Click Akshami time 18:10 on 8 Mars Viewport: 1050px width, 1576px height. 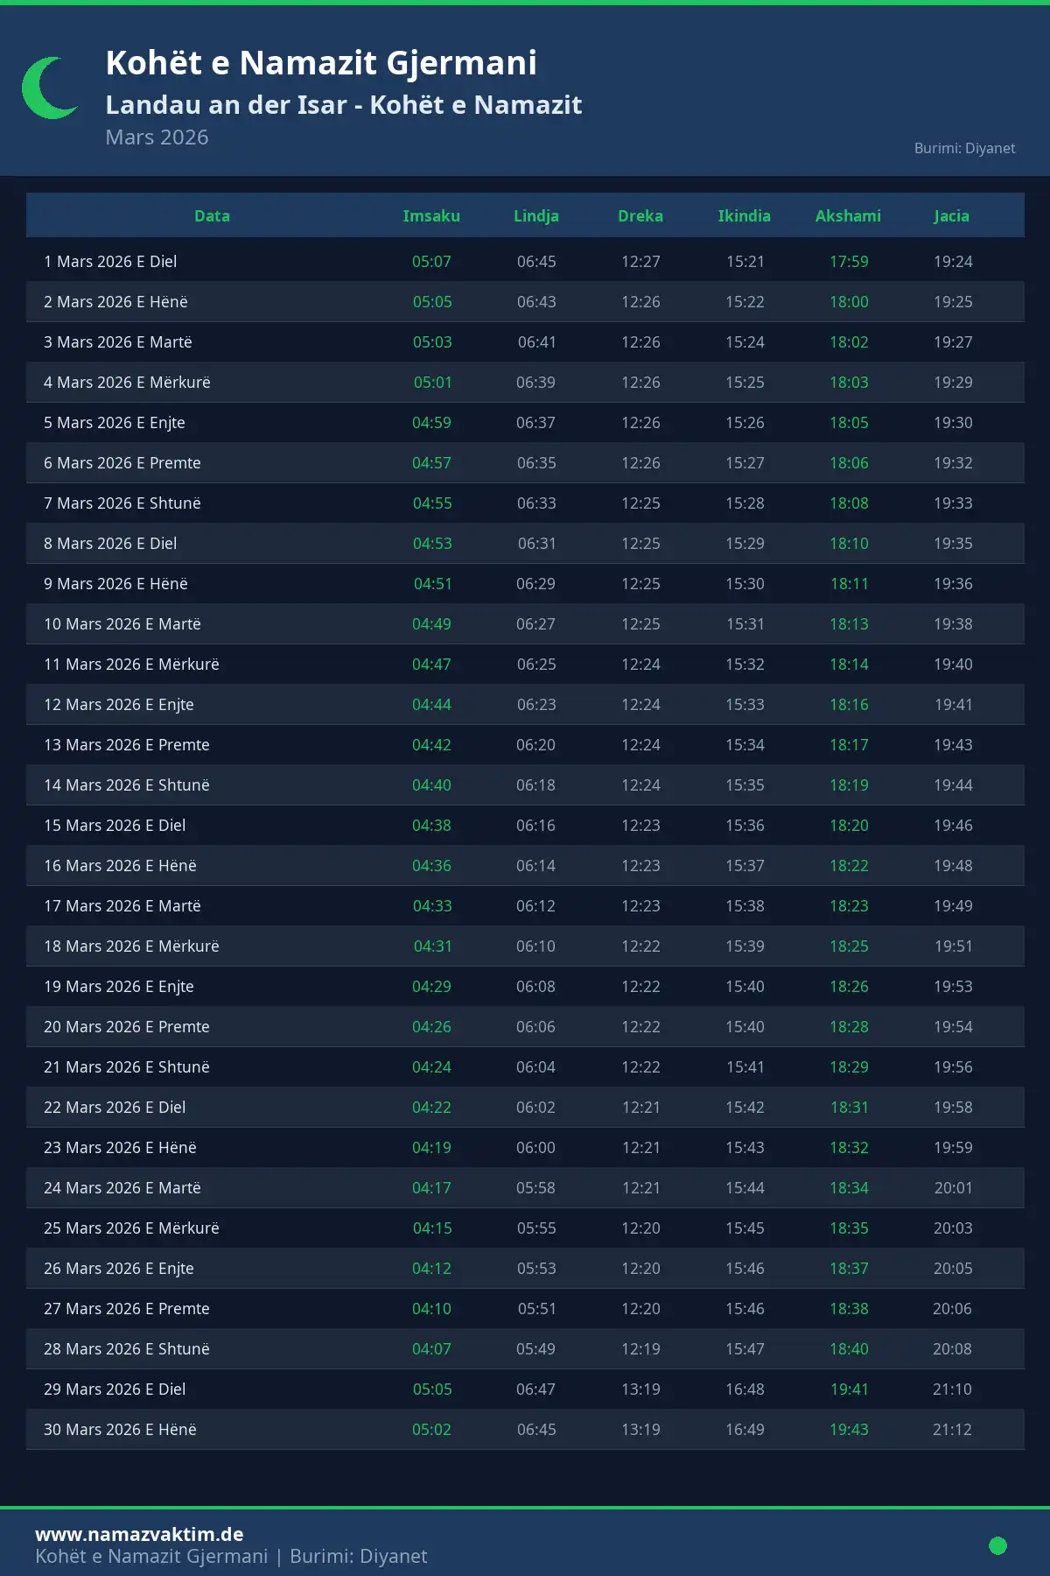849,544
